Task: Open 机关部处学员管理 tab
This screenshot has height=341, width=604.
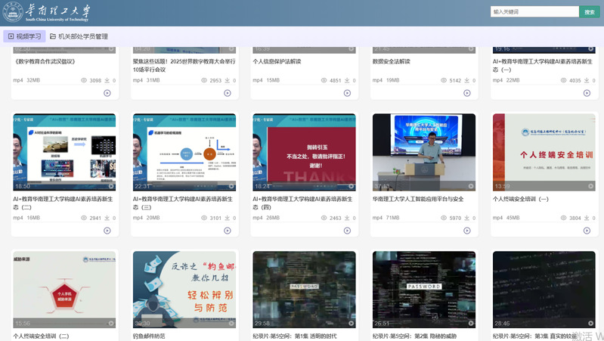Action: 79,36
